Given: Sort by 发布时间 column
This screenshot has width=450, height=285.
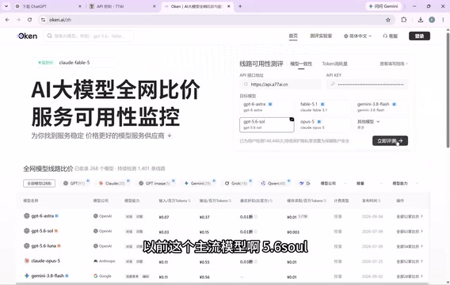Looking at the screenshot, I should tap(372, 201).
